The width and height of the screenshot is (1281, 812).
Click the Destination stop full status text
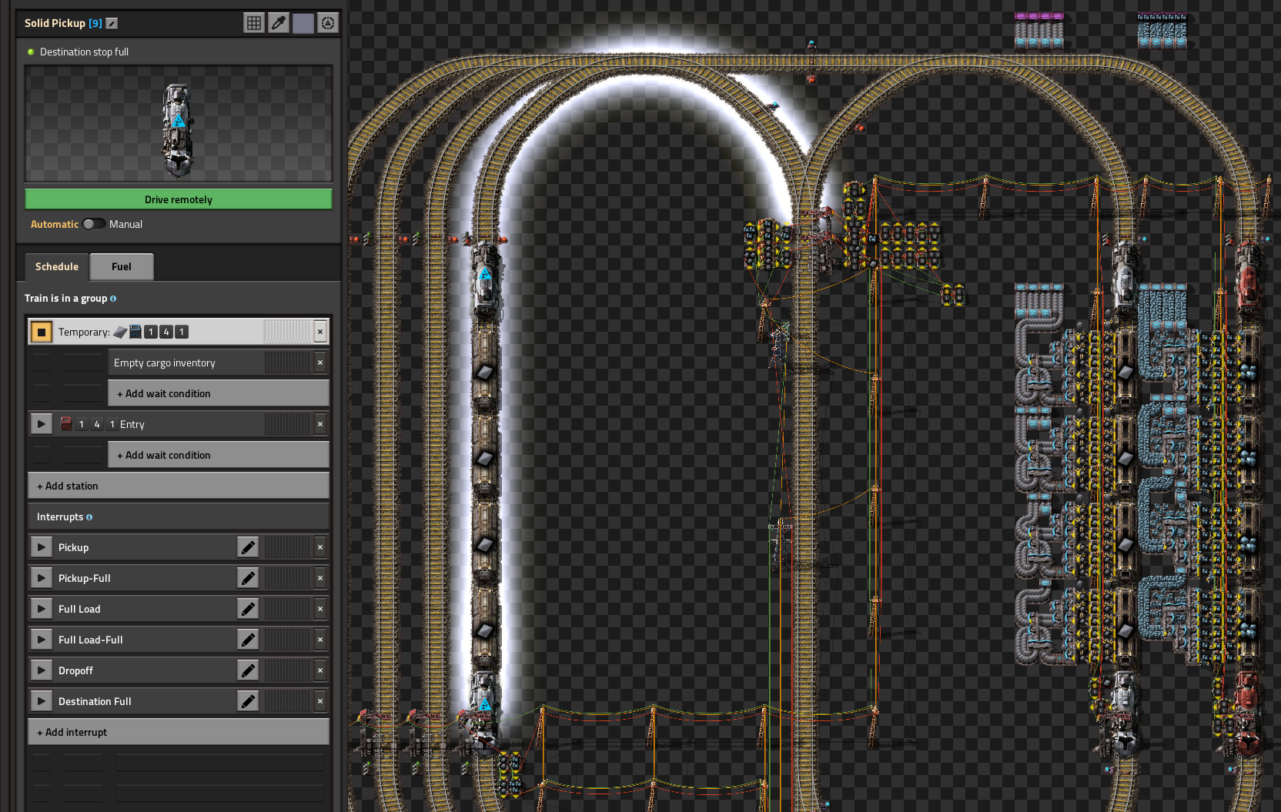pos(84,52)
